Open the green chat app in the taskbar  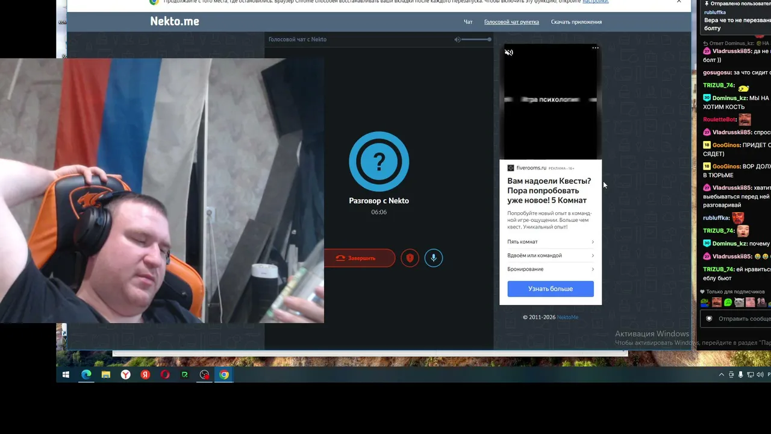(185, 375)
